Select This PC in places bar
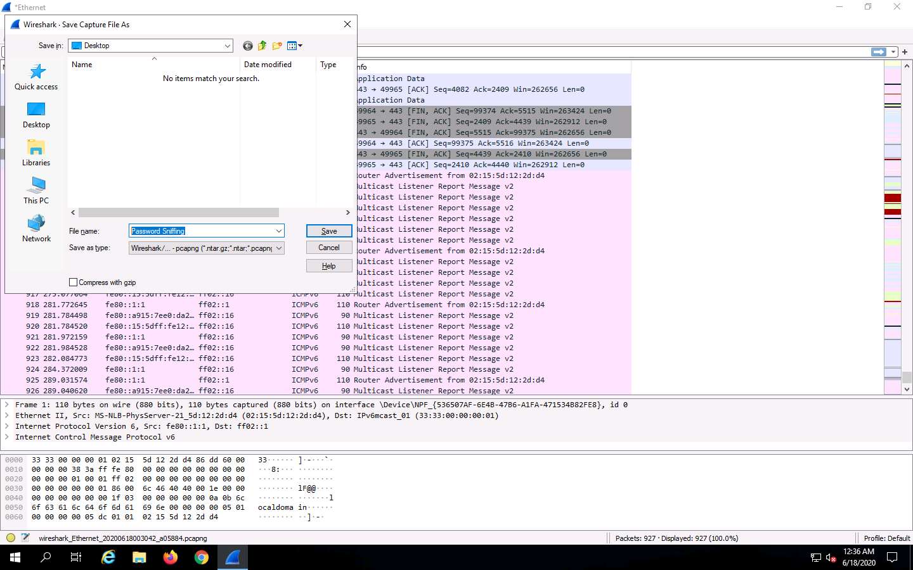The height and width of the screenshot is (570, 913). point(36,191)
